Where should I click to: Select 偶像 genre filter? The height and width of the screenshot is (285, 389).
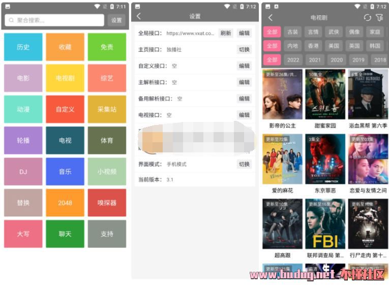click(354, 32)
